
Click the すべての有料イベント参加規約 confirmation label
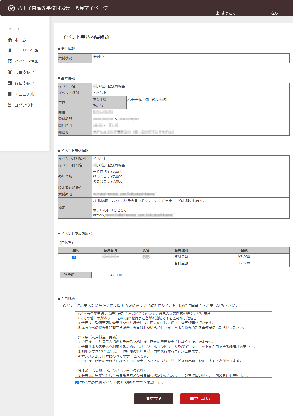[122, 383]
